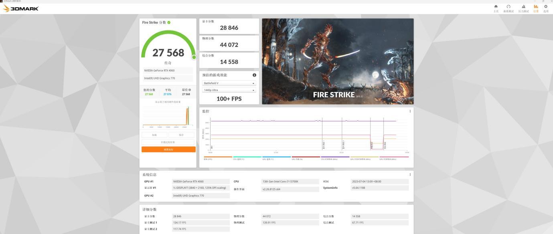Click the graphics score 28 846 card
The image size is (553, 234).
[229, 26]
